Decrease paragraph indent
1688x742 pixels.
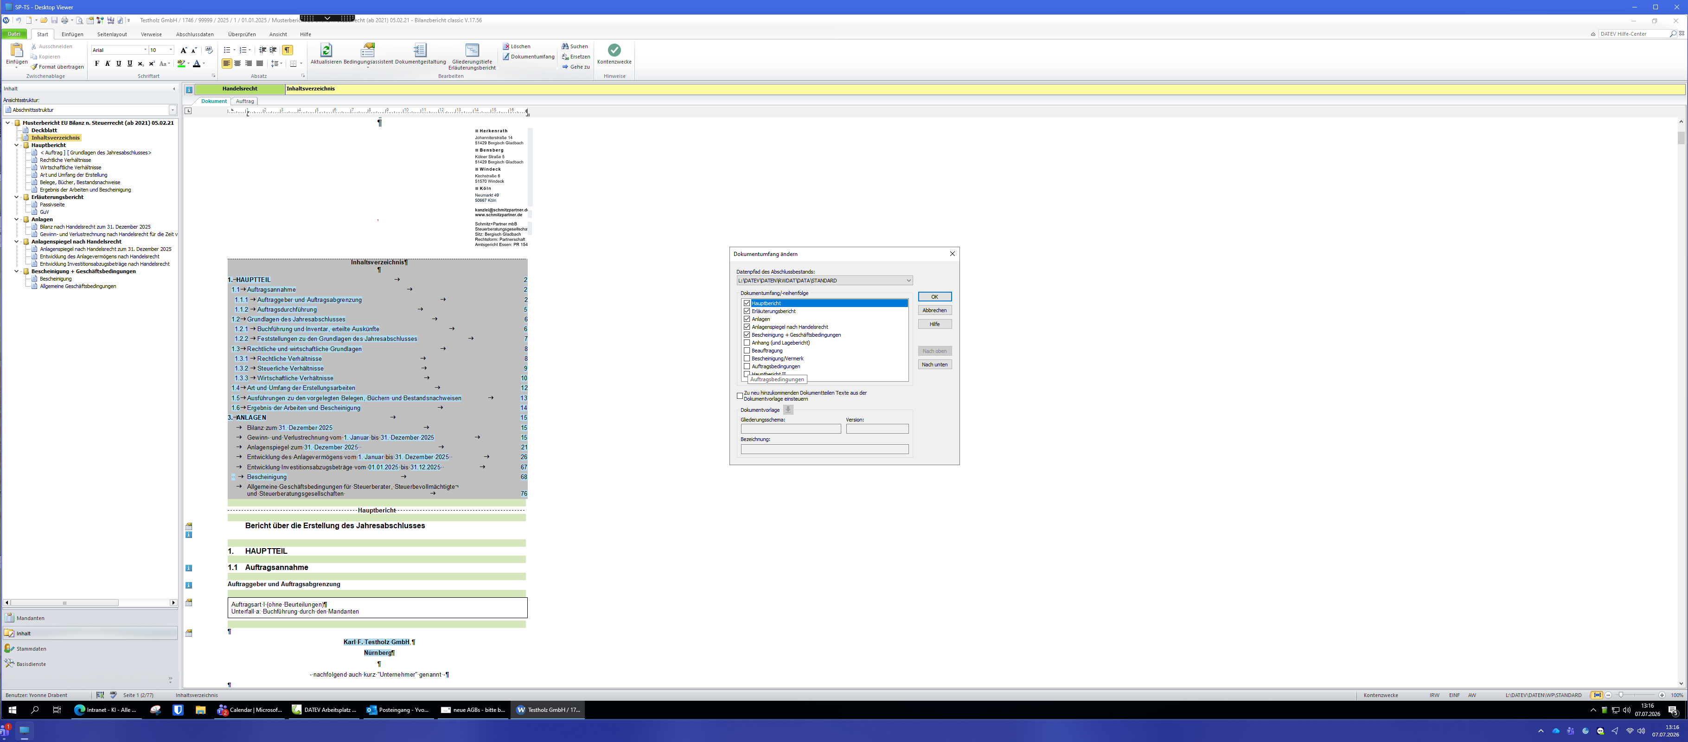[x=262, y=51]
